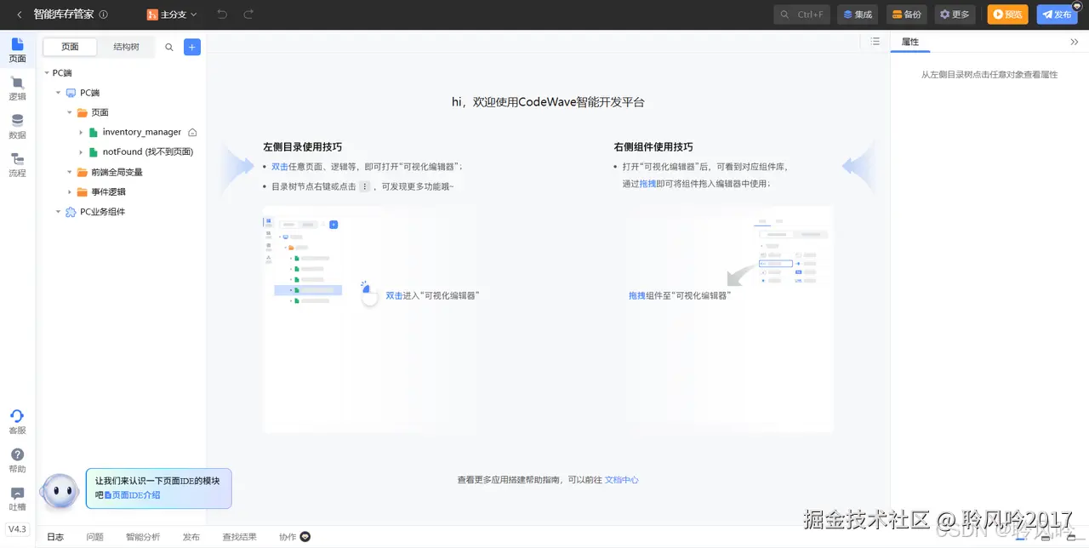Screen dimensions: 1089x548
Task: Collapse the 页面 folder in the tree
Action: [x=70, y=111]
